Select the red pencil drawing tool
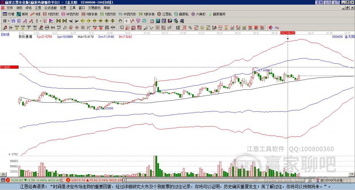 pyautogui.click(x=5, y=28)
